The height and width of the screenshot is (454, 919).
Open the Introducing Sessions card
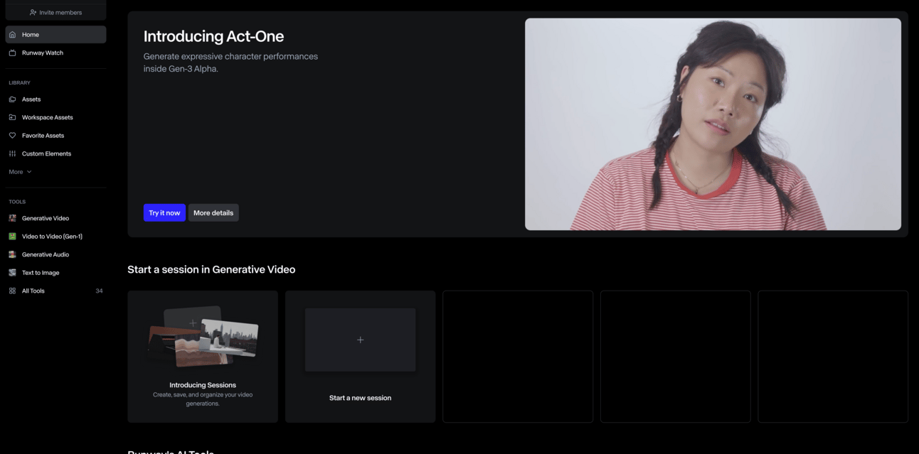tap(203, 357)
